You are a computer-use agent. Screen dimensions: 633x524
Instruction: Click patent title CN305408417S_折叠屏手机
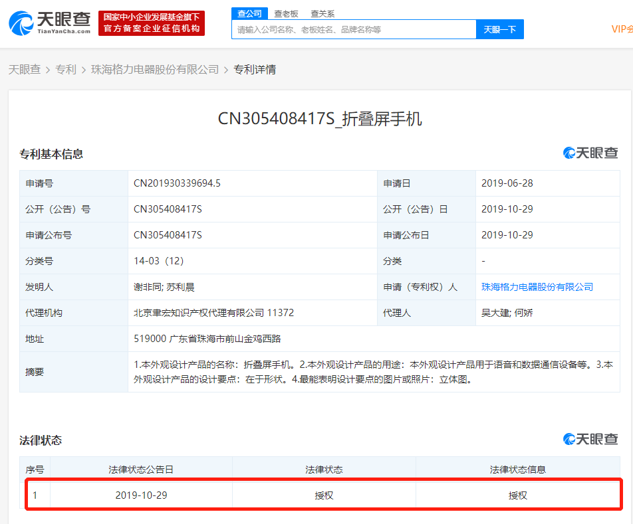320,119
